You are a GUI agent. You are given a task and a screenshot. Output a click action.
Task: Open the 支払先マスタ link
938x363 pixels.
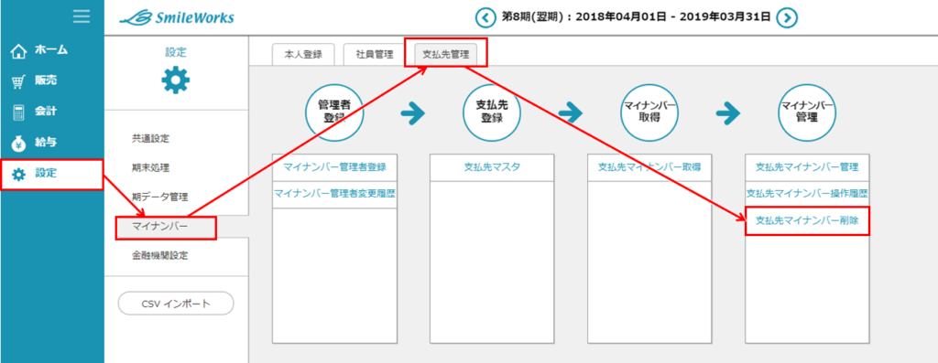click(x=492, y=167)
